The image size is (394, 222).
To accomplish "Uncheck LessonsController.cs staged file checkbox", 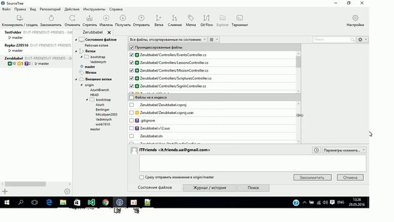I will click(131, 63).
